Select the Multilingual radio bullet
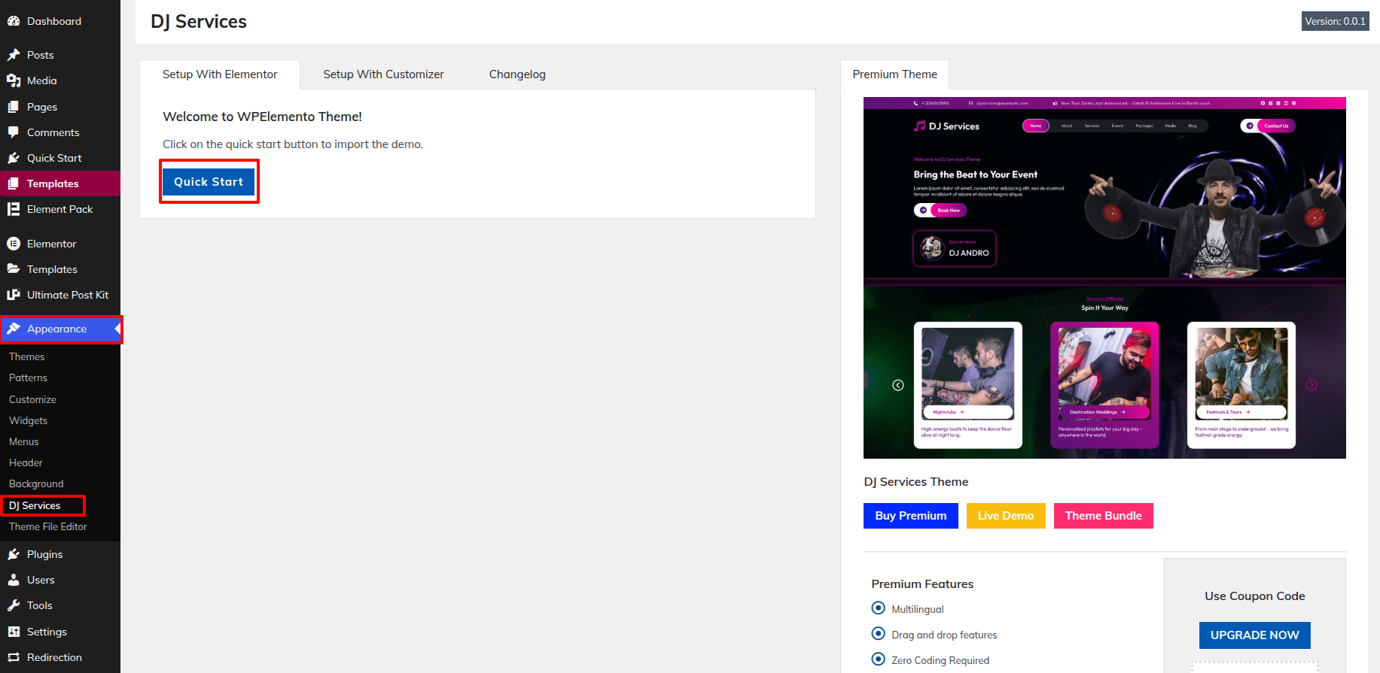1380x673 pixels. click(878, 608)
